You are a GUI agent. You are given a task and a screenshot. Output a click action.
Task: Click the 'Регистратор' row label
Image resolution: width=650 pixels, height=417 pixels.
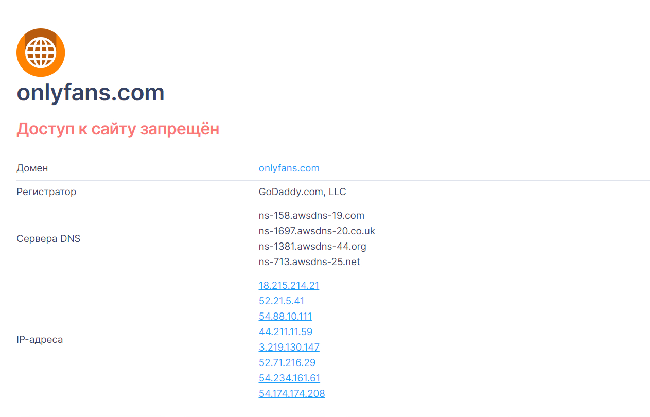46,192
